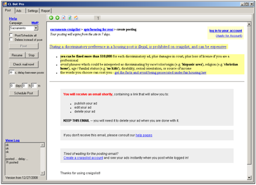Click the hours input field
Image resolution: width=256 pixels, height=185 pixels.
tap(25, 86)
